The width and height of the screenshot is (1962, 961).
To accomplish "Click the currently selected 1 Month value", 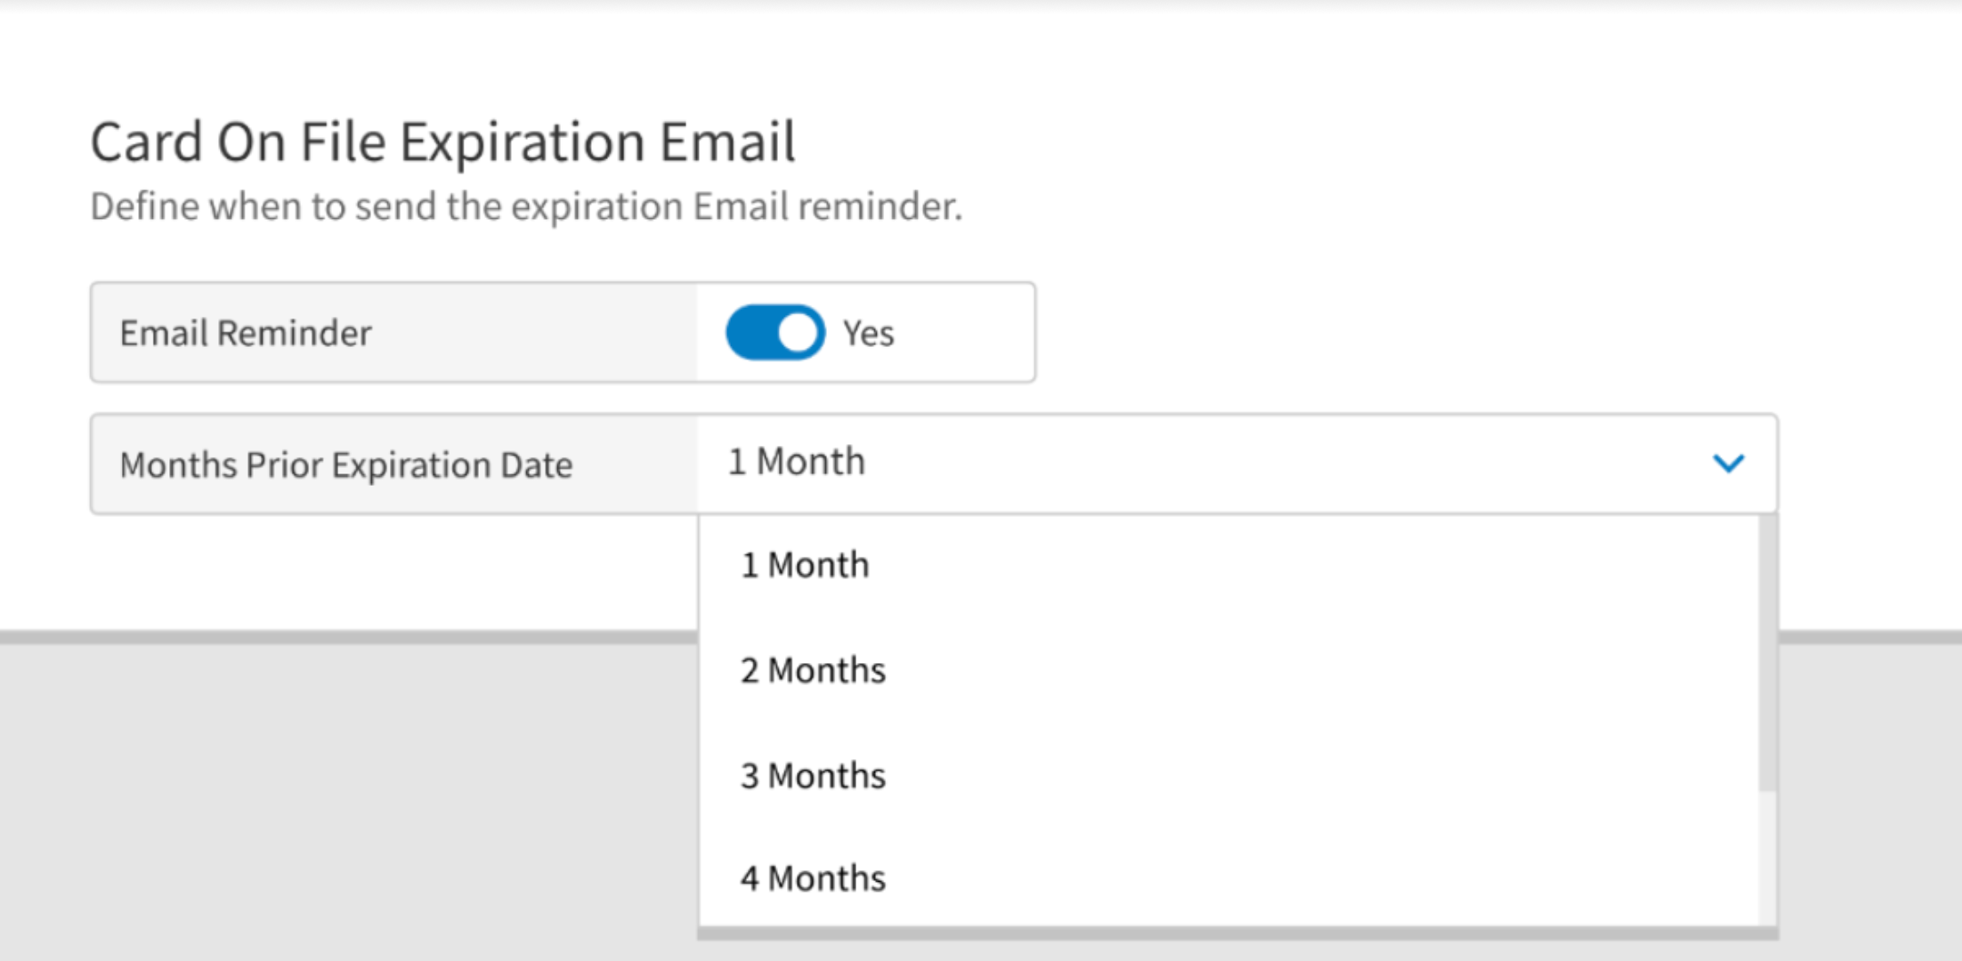I will [796, 461].
